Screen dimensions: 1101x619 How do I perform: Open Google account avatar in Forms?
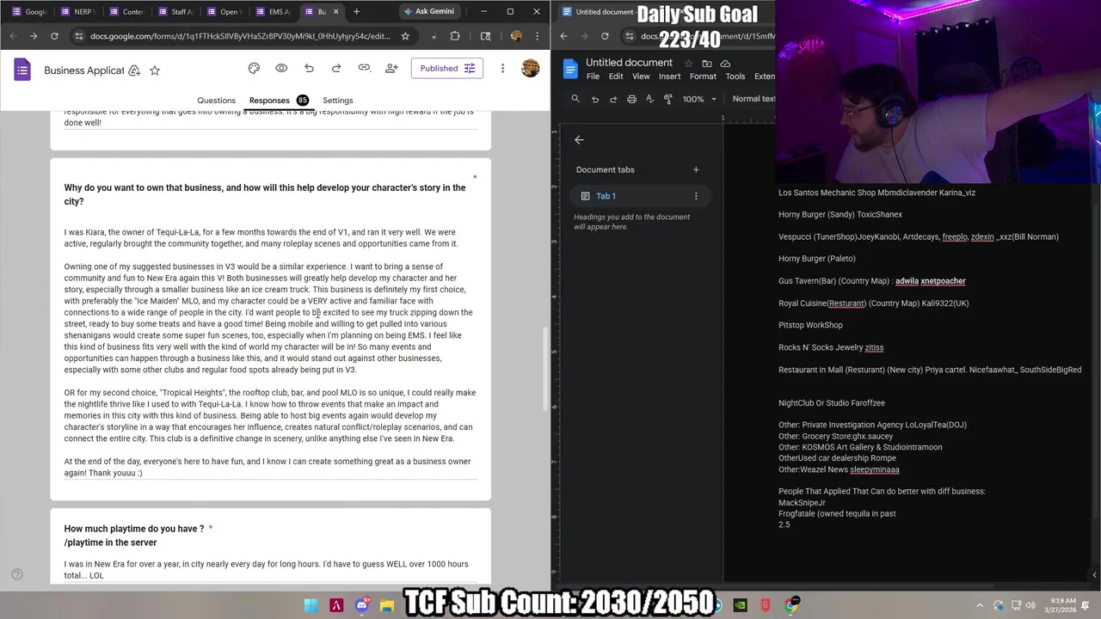click(x=530, y=68)
